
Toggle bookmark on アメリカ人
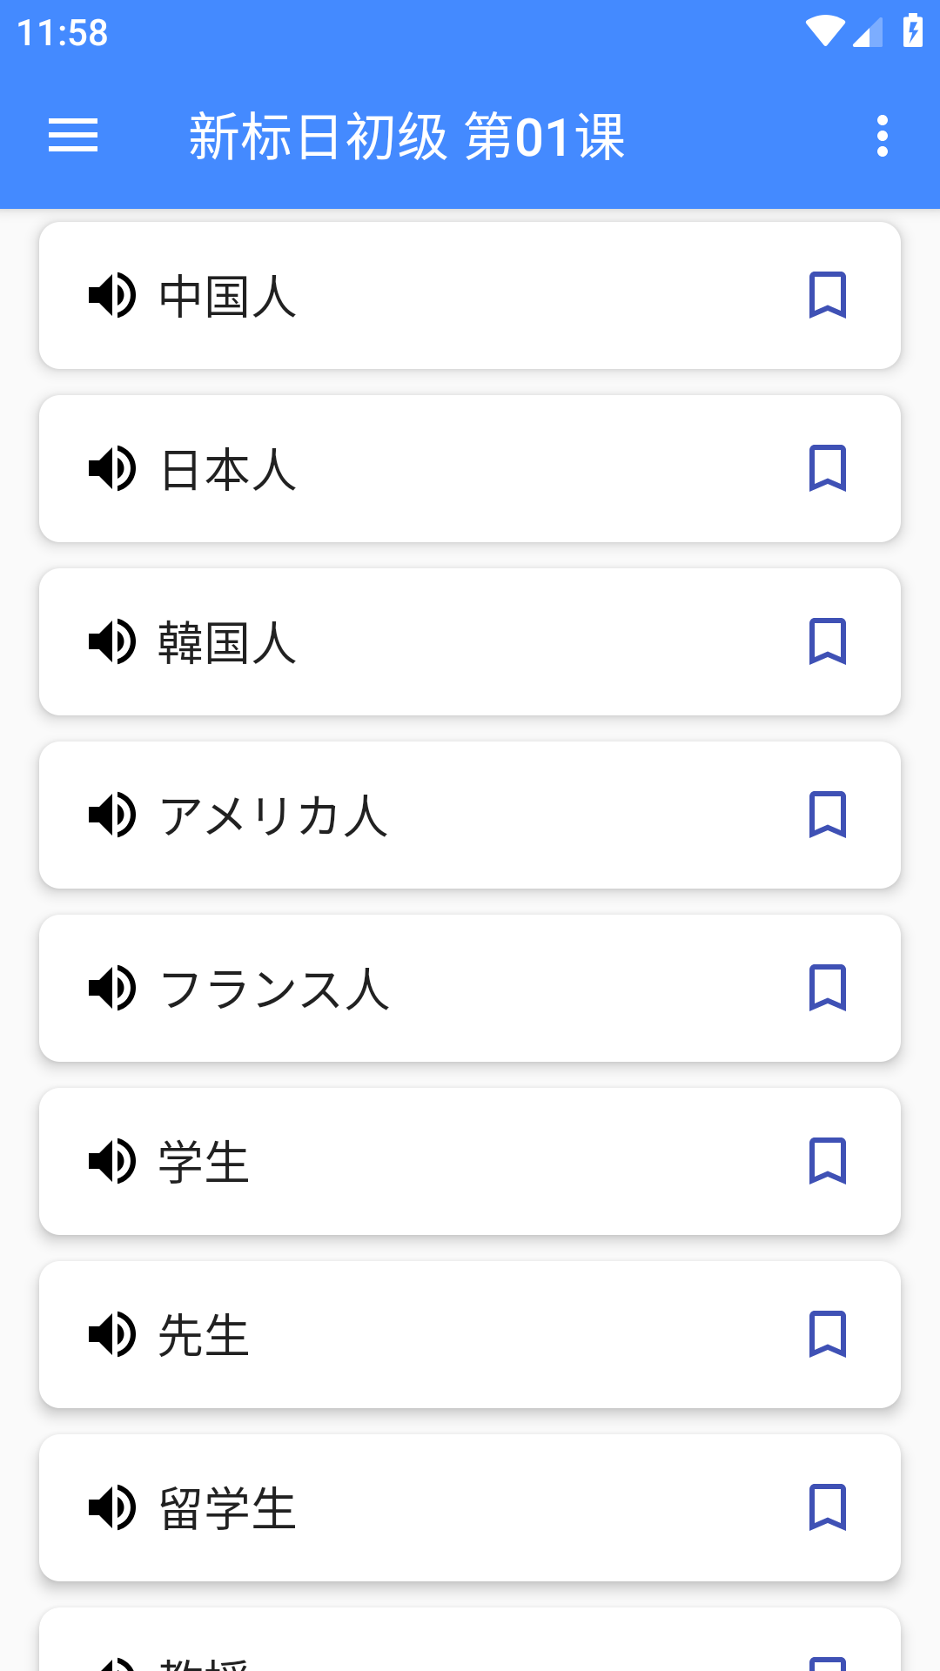(827, 815)
